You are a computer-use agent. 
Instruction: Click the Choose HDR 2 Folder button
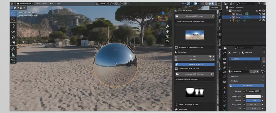[x=195, y=74]
